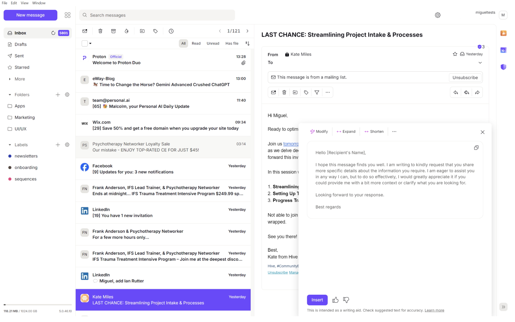The height and width of the screenshot is (322, 515).
Task: Forward the Kate Miles email
Action: pos(477,92)
